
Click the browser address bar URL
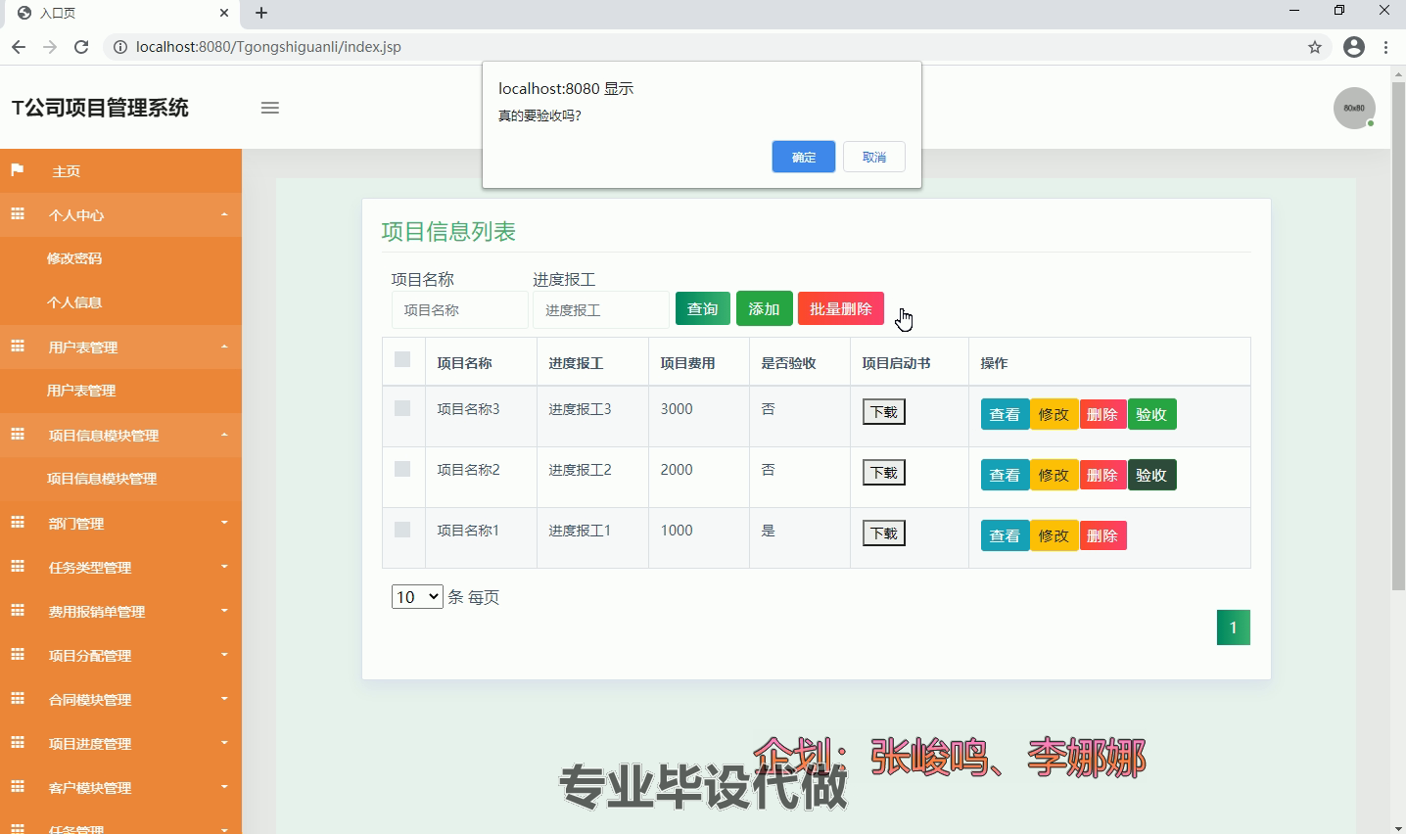268,47
